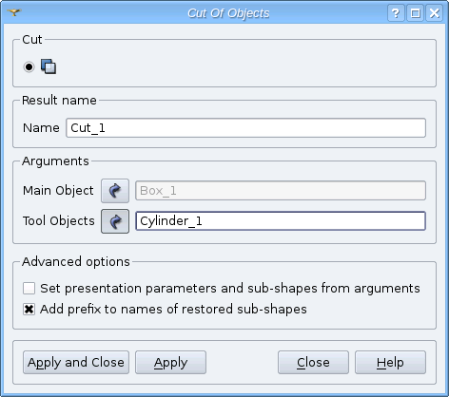Click the Cylinder_1 tool objects field
Screen dimensions: 449x397
tap(281, 221)
